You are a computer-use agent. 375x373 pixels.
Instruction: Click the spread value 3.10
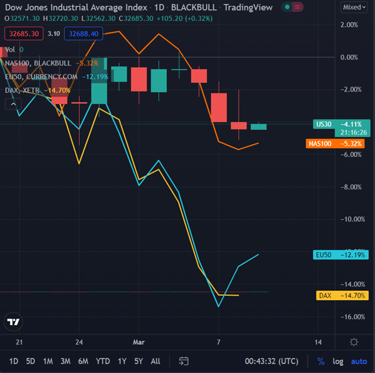54,34
